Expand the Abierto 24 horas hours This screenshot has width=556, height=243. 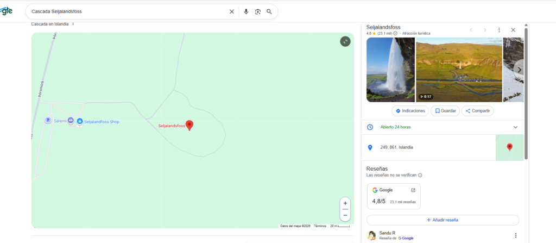[x=515, y=127]
